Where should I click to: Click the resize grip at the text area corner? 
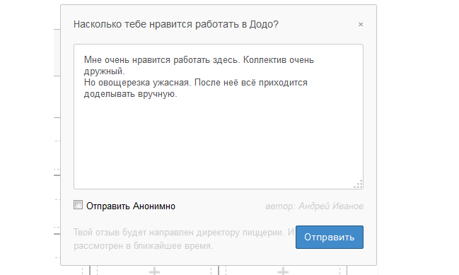click(359, 184)
